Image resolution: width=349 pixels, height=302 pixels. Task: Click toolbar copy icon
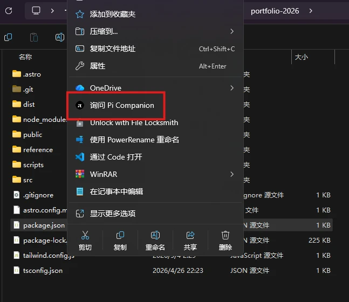click(8, 37)
